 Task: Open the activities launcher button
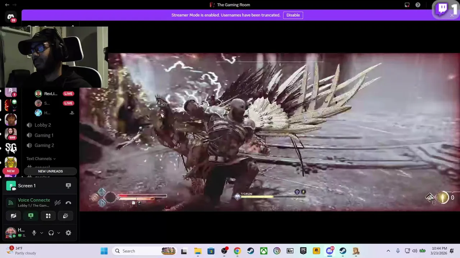coord(48,216)
